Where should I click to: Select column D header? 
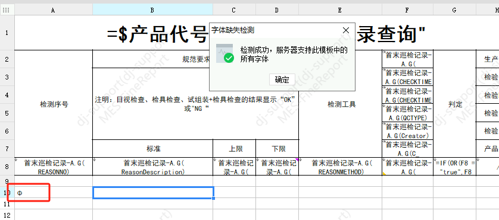pos(277,10)
